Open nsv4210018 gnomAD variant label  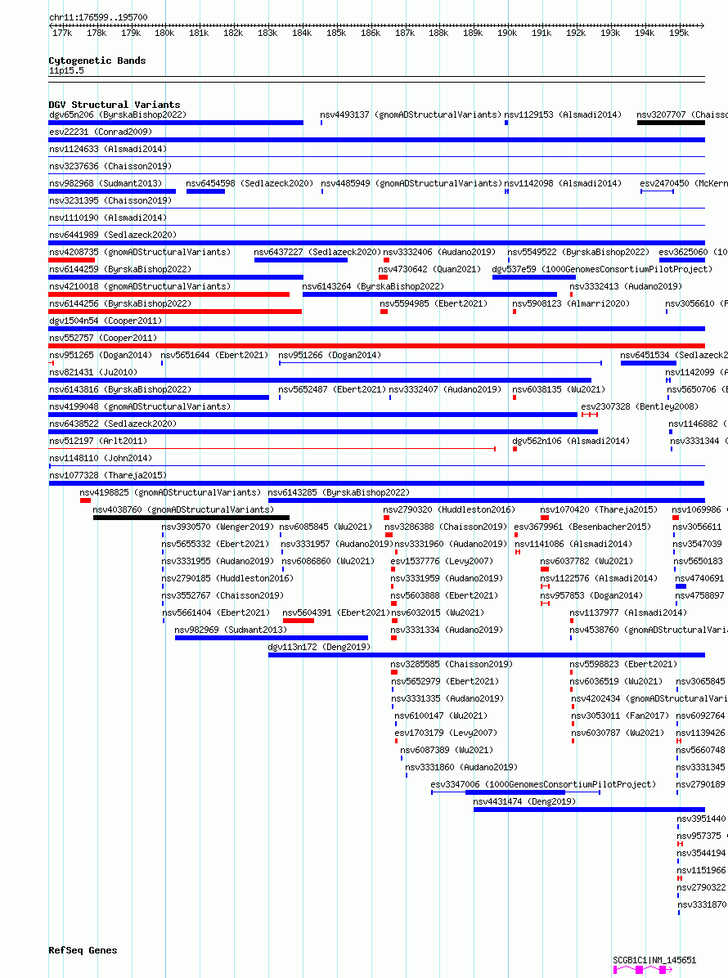(140, 286)
